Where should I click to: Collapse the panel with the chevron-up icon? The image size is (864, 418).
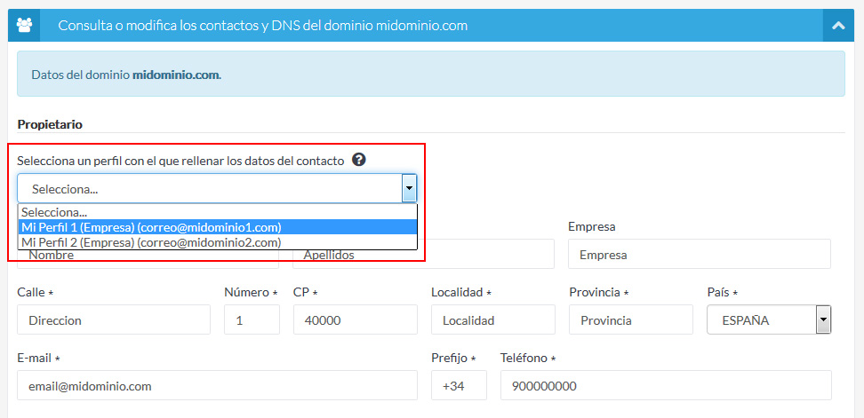coord(837,26)
